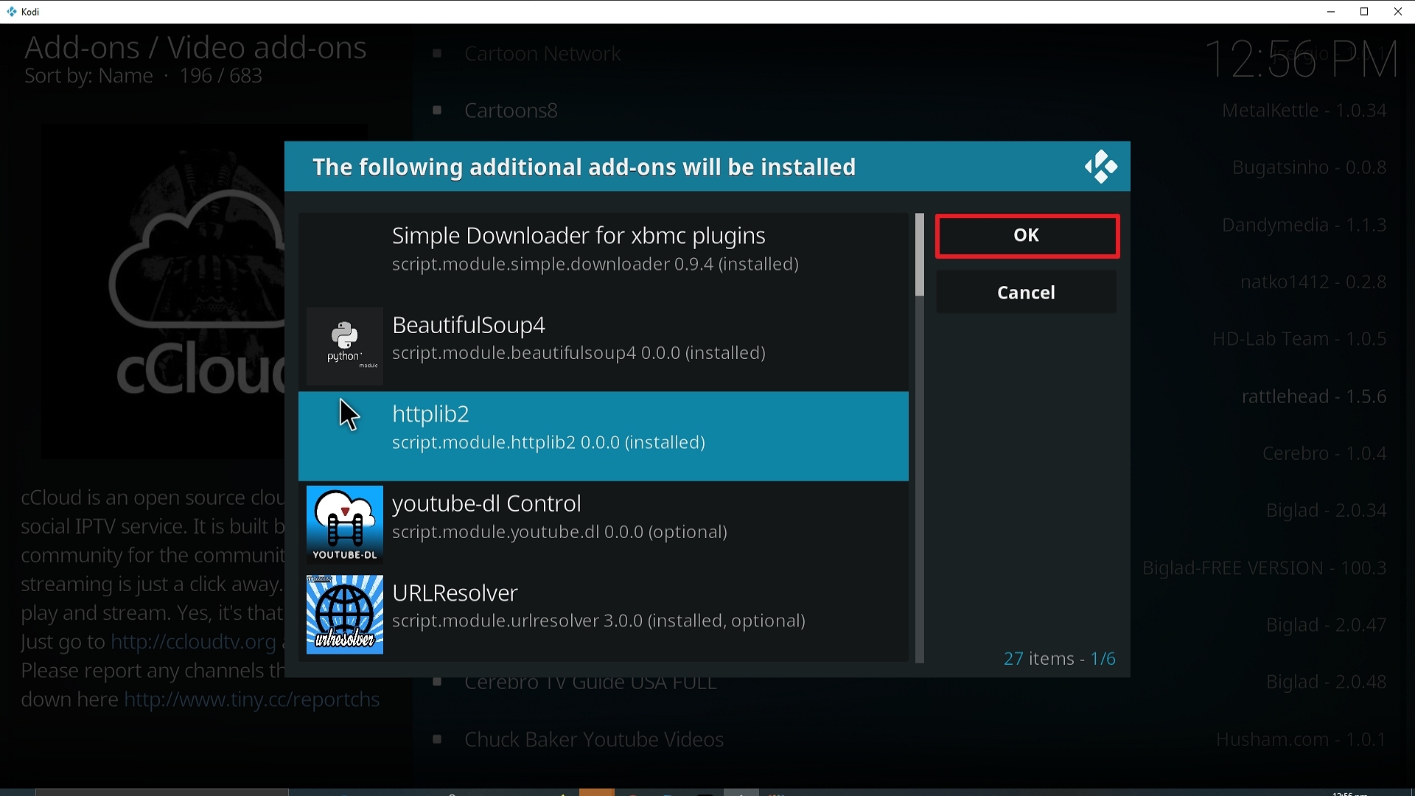
Task: Click the 12:56 PM clock display
Action: tap(1302, 59)
